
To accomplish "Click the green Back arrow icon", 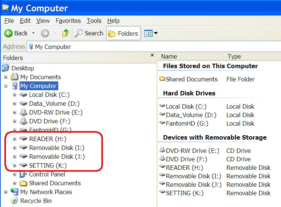I will point(8,33).
